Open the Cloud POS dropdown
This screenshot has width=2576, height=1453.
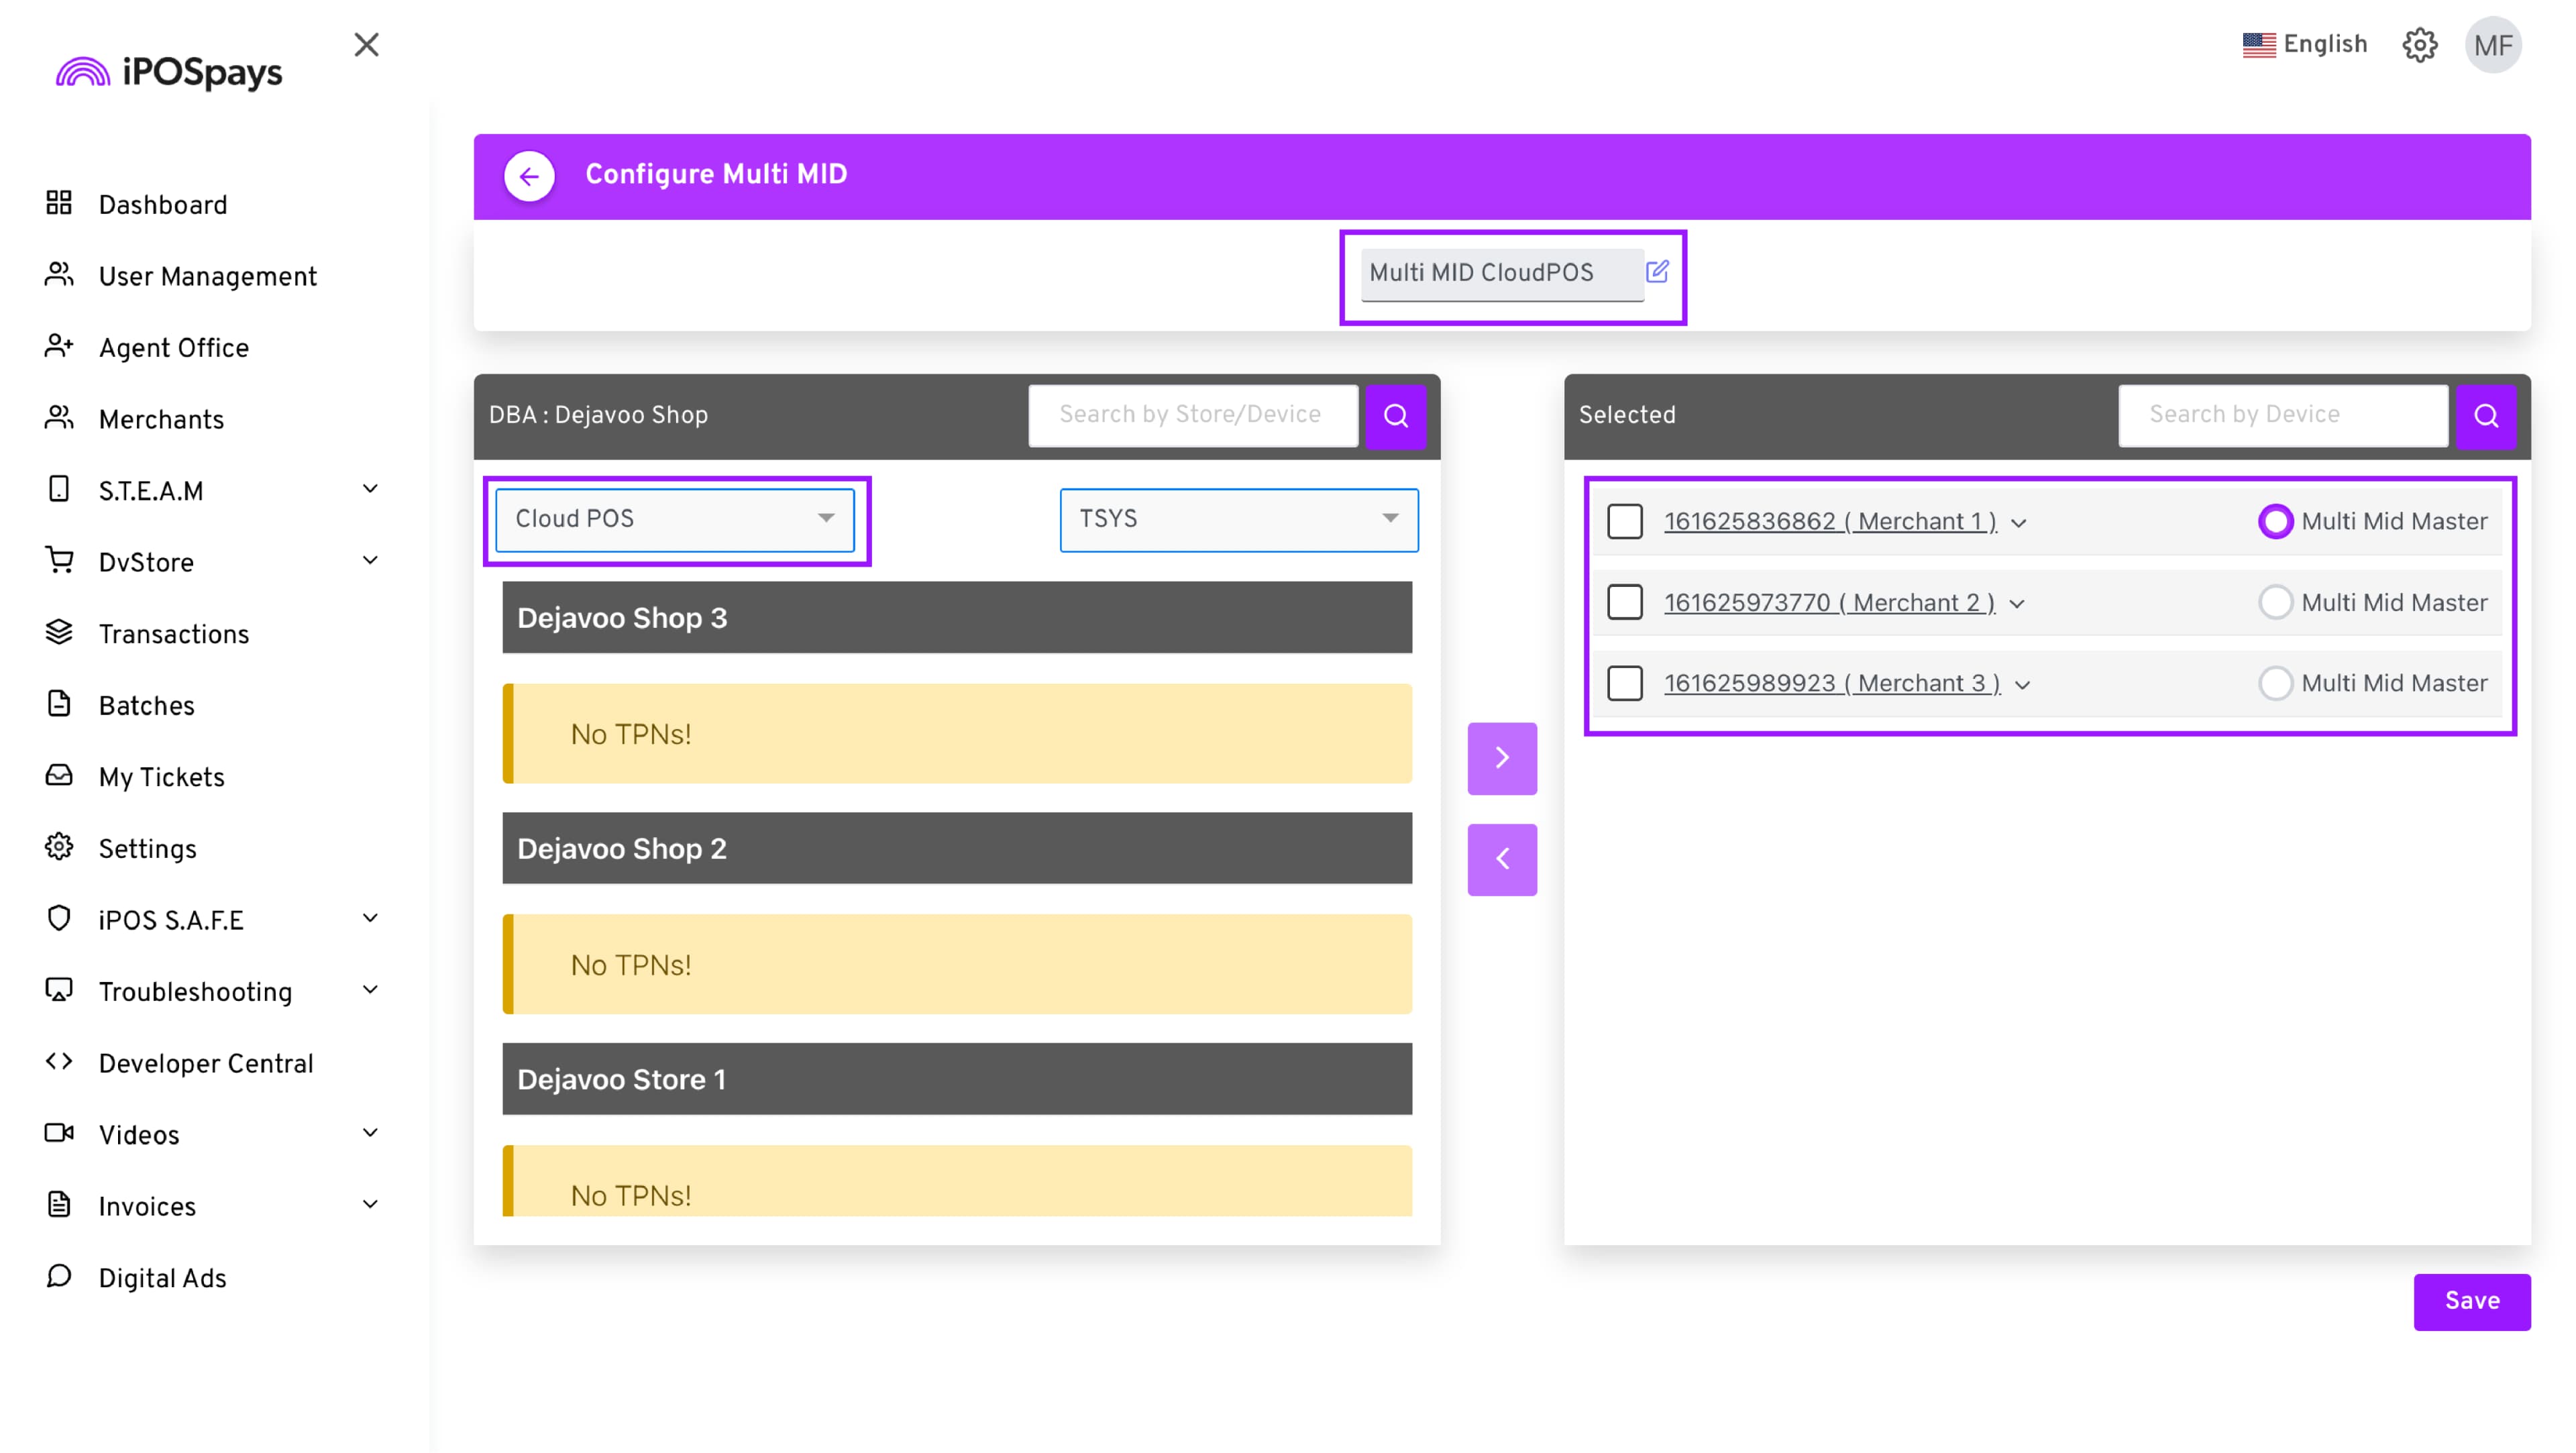point(674,519)
